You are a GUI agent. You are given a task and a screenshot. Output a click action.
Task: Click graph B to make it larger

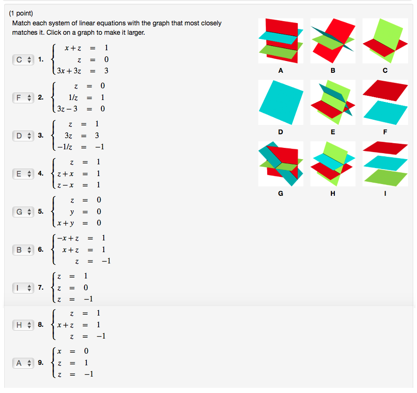pyautogui.click(x=332, y=40)
